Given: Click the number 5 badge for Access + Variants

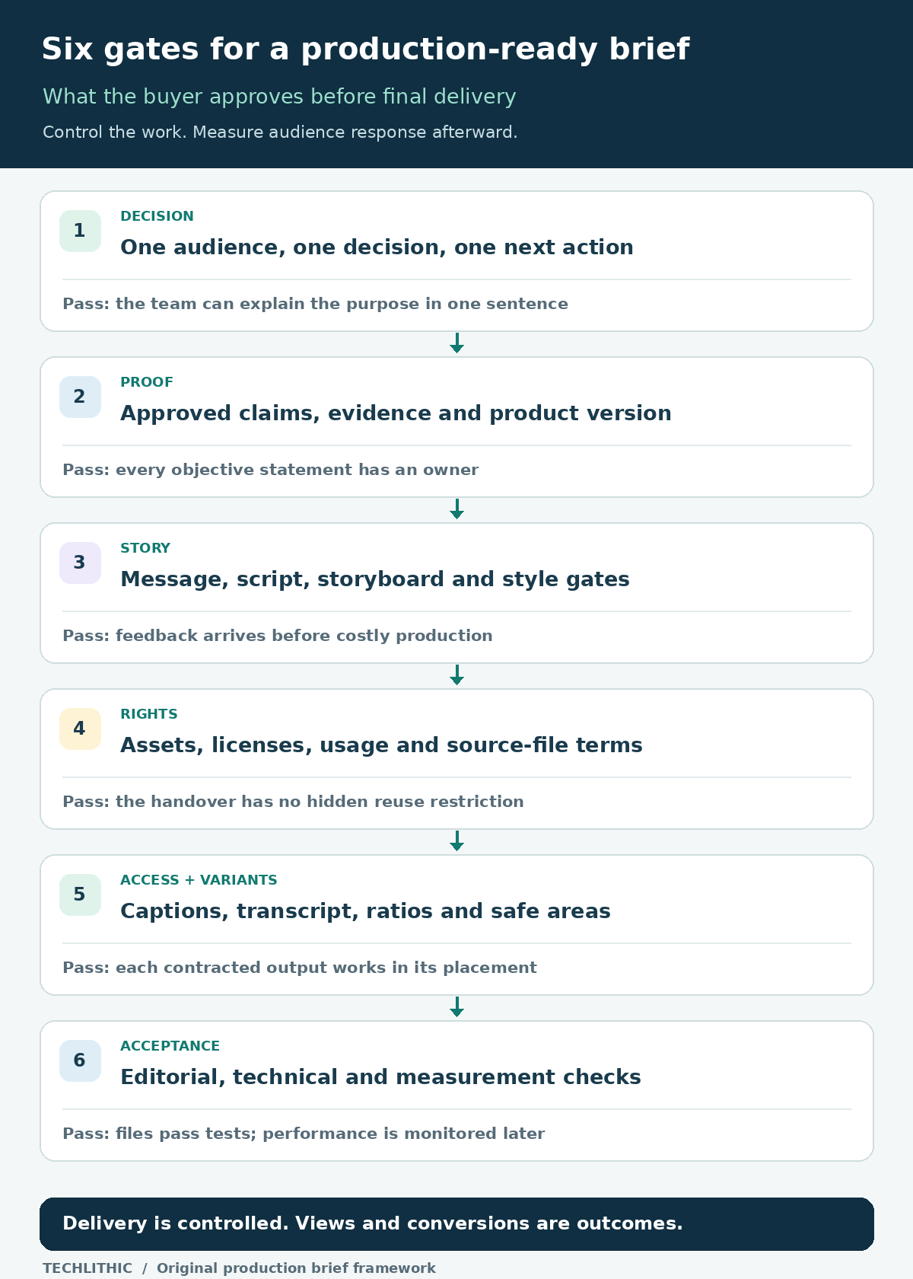Looking at the screenshot, I should coord(80,895).
